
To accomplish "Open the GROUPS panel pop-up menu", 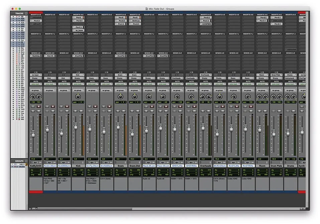I will (x=26, y=161).
